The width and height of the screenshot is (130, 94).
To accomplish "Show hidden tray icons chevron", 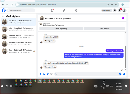I will [x=101, y=86].
